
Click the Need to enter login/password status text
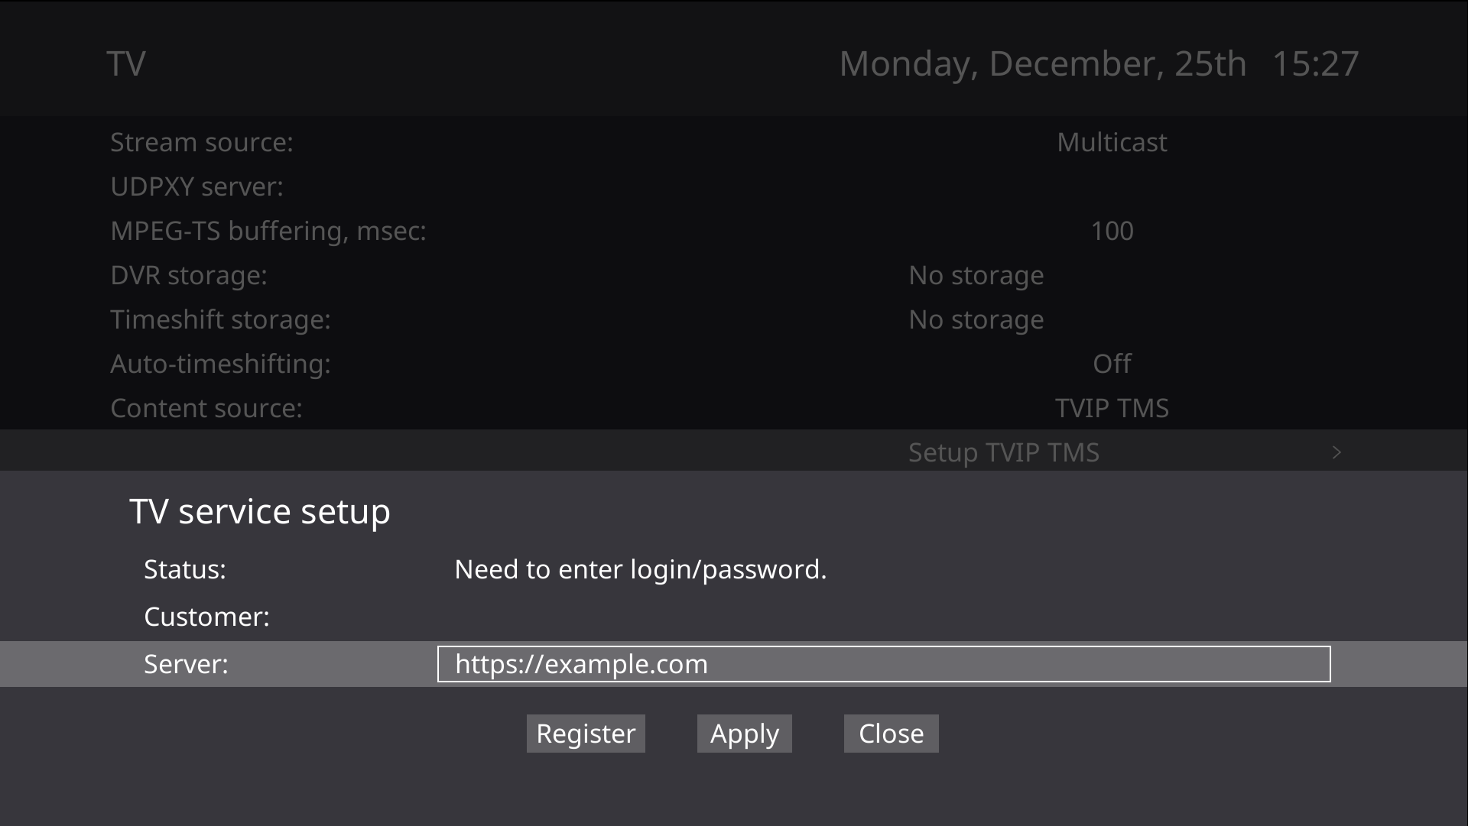[640, 569]
